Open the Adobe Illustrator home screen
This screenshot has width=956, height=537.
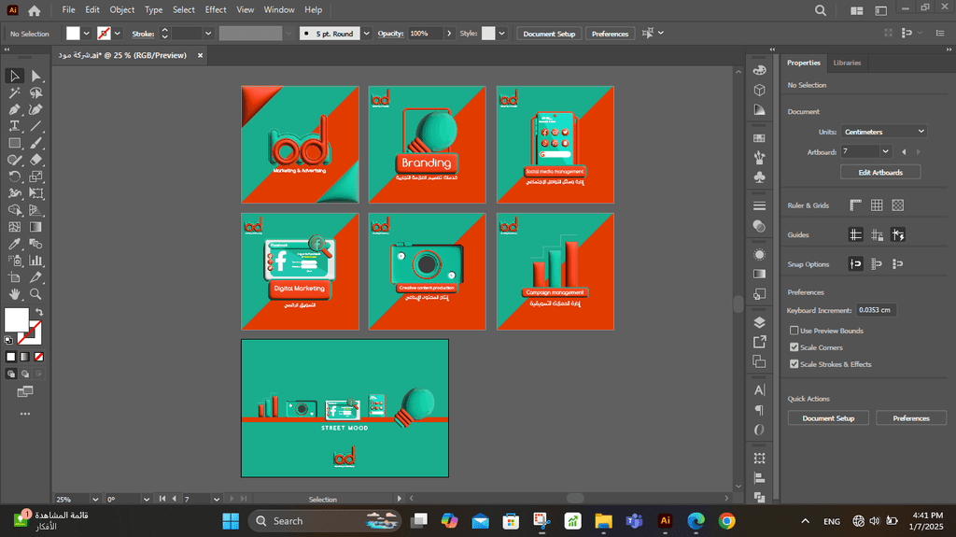(x=35, y=10)
